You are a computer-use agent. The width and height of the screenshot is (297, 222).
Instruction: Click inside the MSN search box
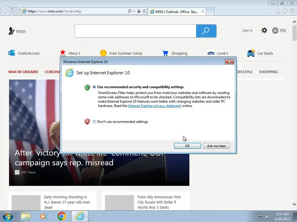[x=135, y=31]
